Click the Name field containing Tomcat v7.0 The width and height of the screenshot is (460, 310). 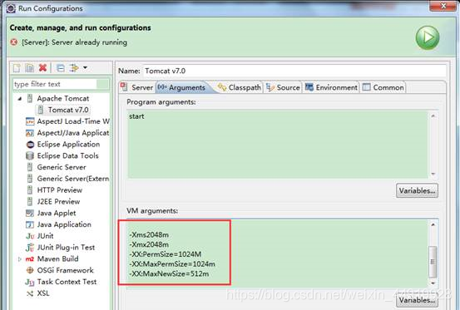coord(294,71)
